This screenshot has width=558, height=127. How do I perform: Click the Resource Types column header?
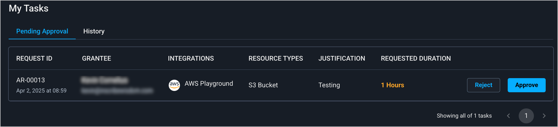[276, 59]
